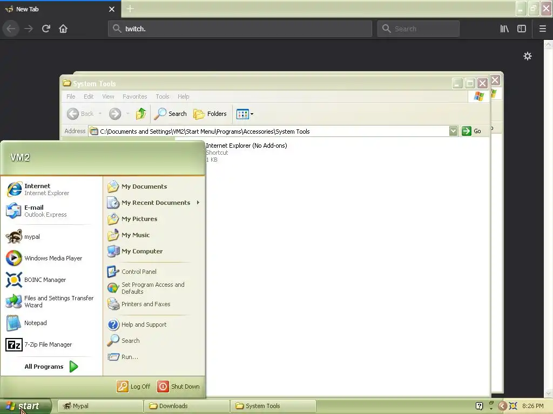The width and height of the screenshot is (553, 414).
Task: Open Help menu in System Tools window
Action: point(184,96)
